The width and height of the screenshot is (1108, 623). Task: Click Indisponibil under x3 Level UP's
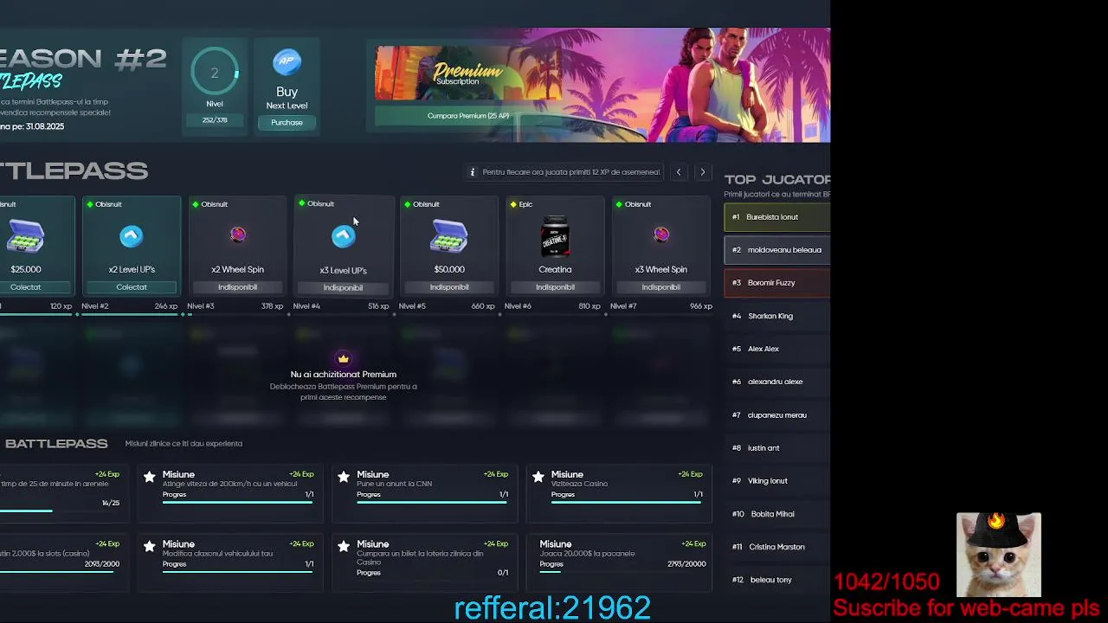pyautogui.click(x=343, y=288)
